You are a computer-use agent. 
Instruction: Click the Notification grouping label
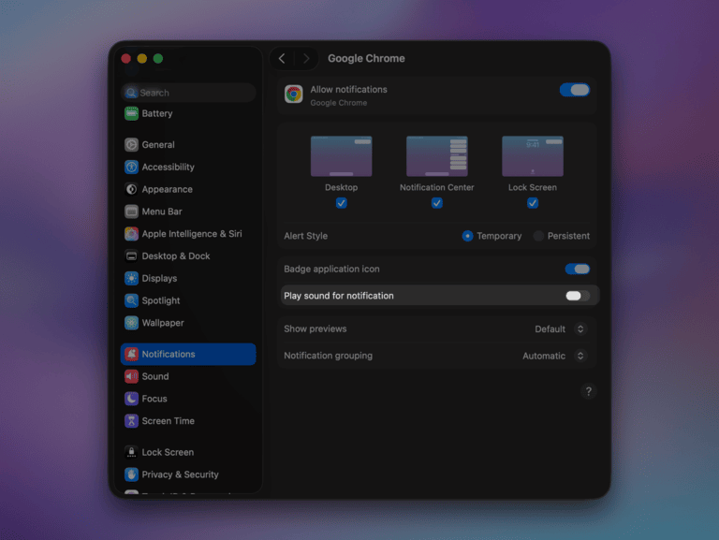[328, 356]
